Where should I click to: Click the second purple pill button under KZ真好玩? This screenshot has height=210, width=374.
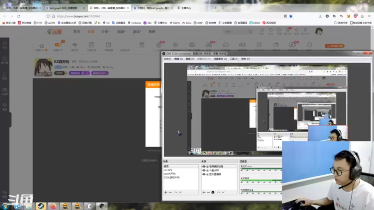pos(100,73)
